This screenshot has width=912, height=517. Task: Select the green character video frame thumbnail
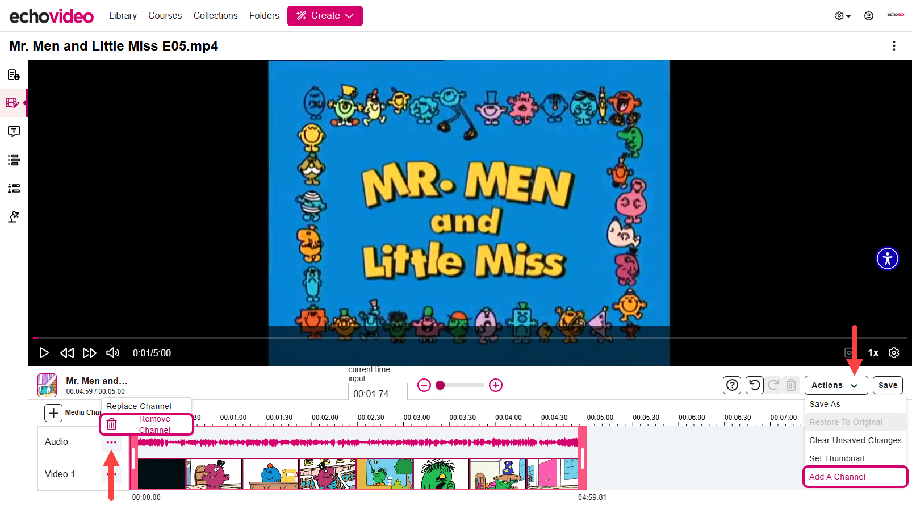441,474
